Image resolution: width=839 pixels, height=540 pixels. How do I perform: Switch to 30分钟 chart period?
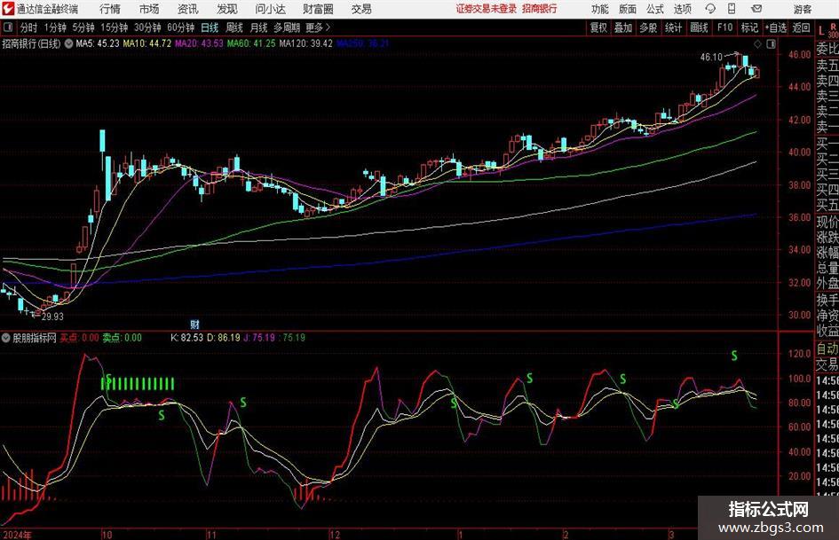(147, 27)
